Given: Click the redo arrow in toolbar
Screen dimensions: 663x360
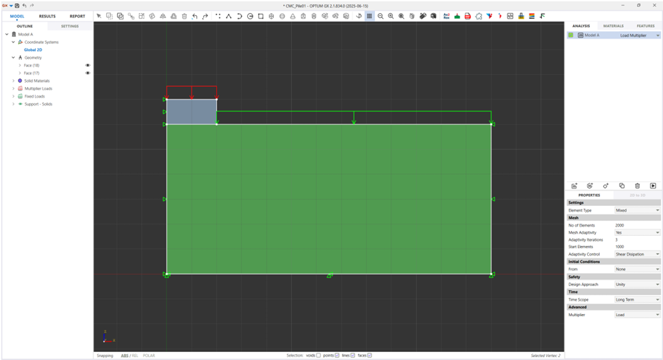Looking at the screenshot, I should click(x=205, y=16).
